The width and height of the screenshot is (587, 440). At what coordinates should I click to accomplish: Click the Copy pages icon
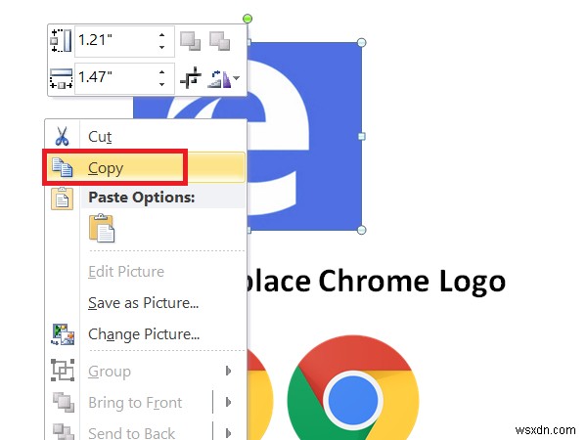(63, 167)
